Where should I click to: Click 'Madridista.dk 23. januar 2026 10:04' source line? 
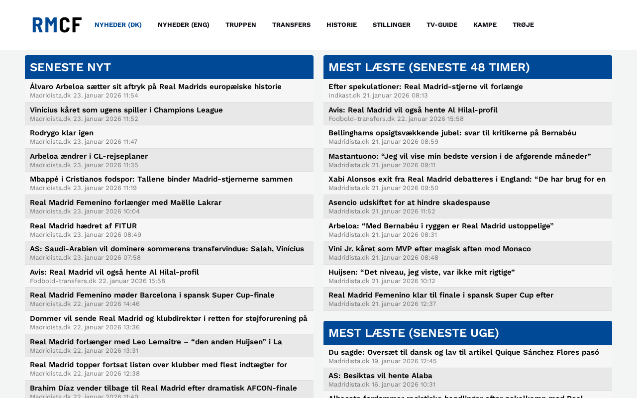(x=85, y=211)
